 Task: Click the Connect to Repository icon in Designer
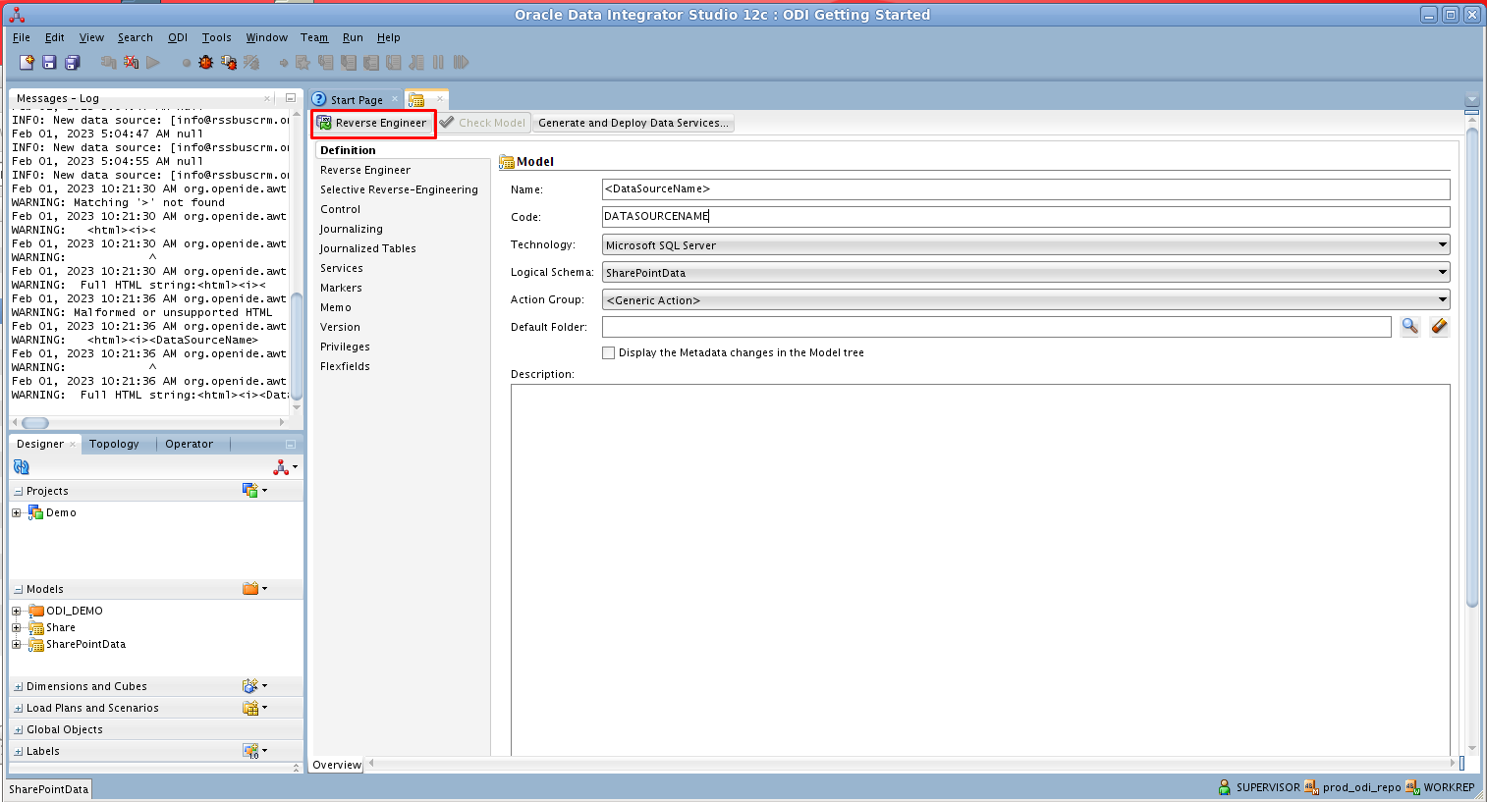point(281,467)
